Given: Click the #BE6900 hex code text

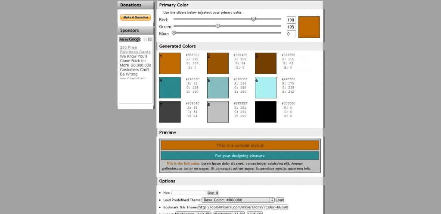Looking at the screenshot, I should click(x=193, y=55).
